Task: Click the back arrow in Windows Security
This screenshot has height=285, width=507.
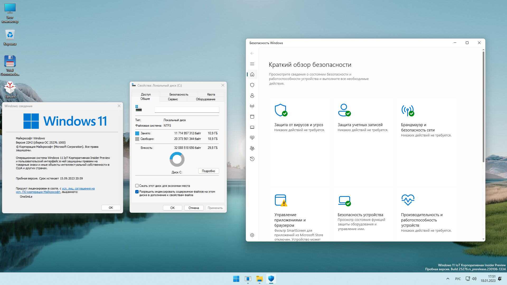Action: (x=252, y=53)
